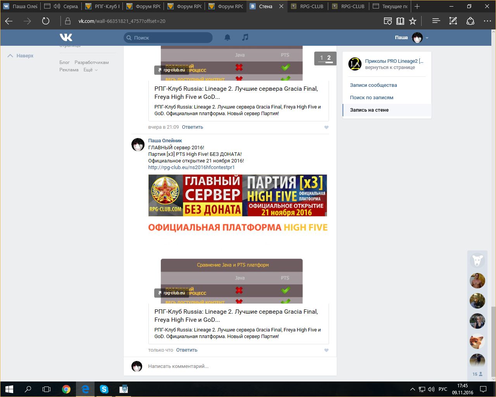
Task: Open the 15 online contacts counter
Action: click(477, 375)
